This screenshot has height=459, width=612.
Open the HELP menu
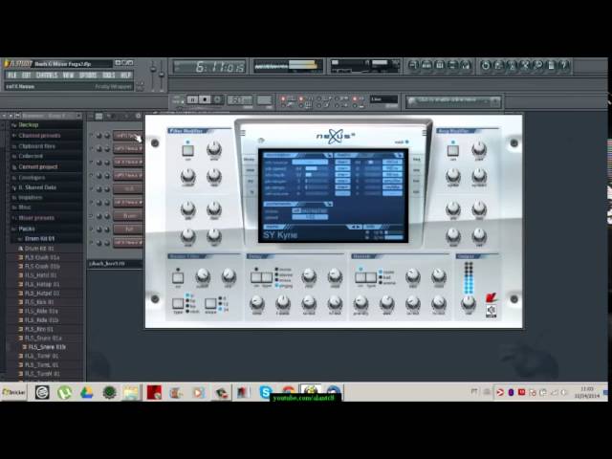(125, 76)
